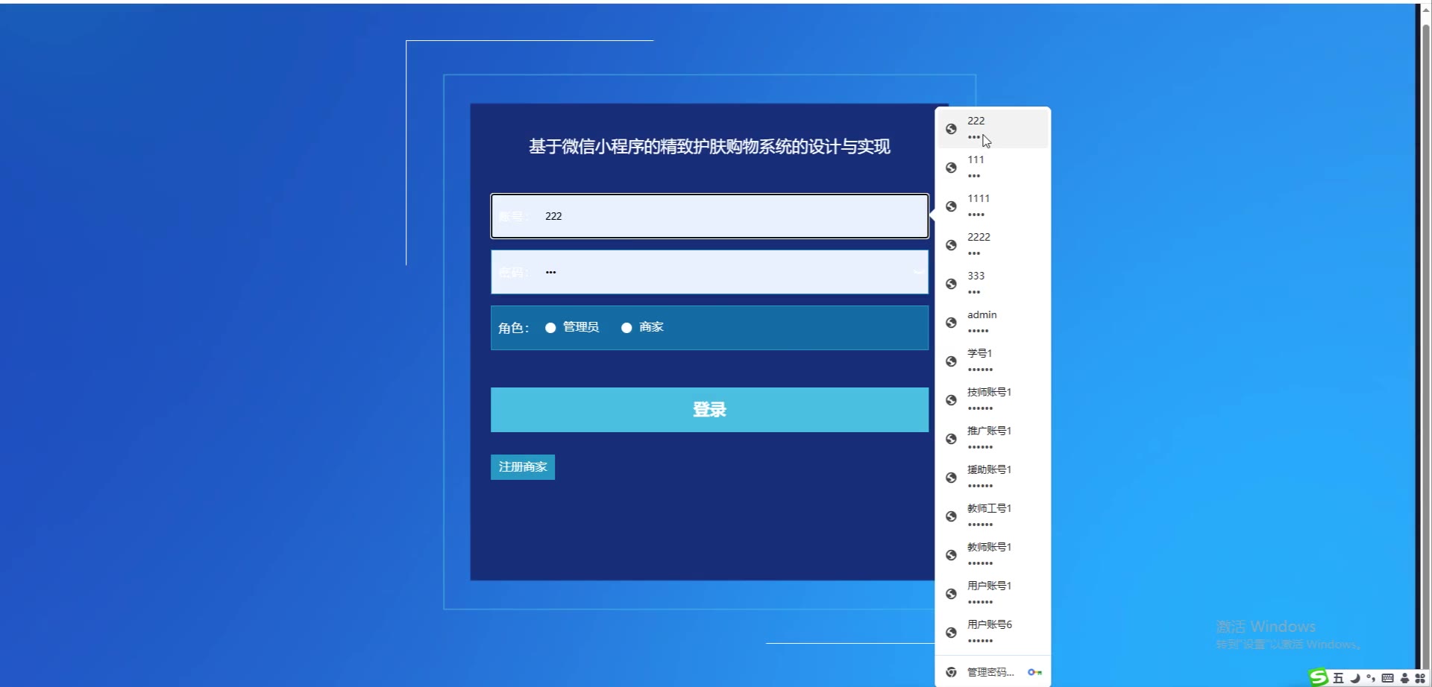Click the page scrollbar up arrow
The image size is (1432, 687).
click(1425, 10)
